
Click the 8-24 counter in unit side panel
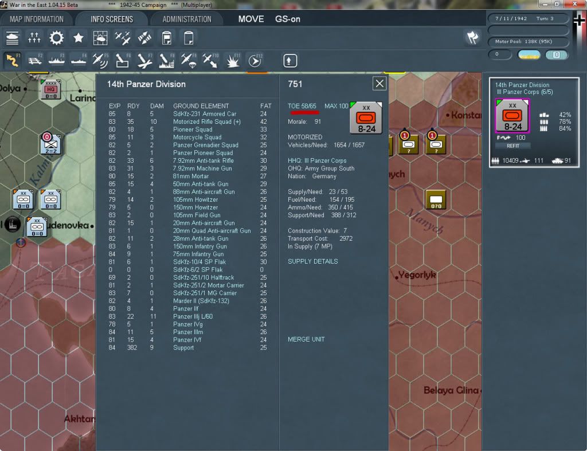[512, 115]
